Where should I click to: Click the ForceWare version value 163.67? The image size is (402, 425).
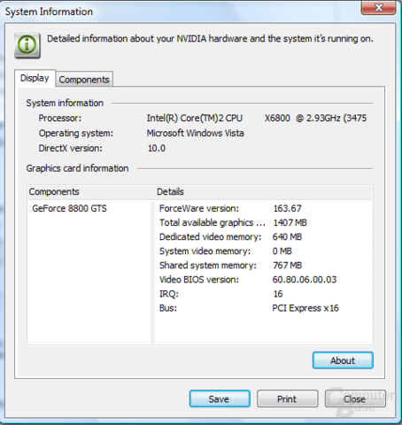(287, 208)
